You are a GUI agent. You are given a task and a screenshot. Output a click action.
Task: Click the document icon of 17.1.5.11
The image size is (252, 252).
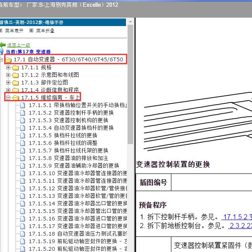[x=23, y=181]
